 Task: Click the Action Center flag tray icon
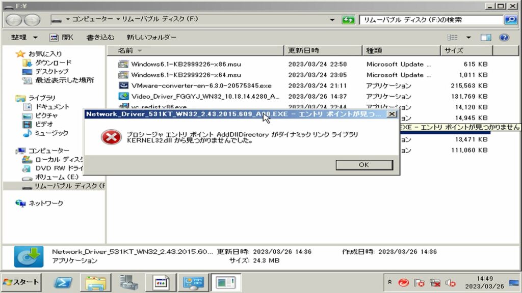point(419,283)
